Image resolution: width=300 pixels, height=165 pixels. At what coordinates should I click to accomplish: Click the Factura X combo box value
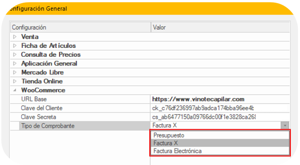click(216, 125)
